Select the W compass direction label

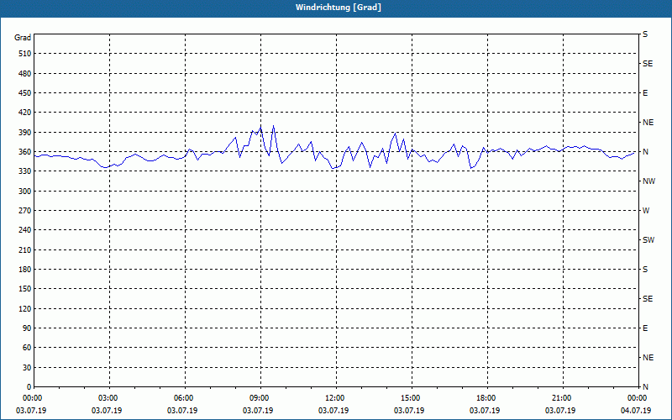pos(646,211)
